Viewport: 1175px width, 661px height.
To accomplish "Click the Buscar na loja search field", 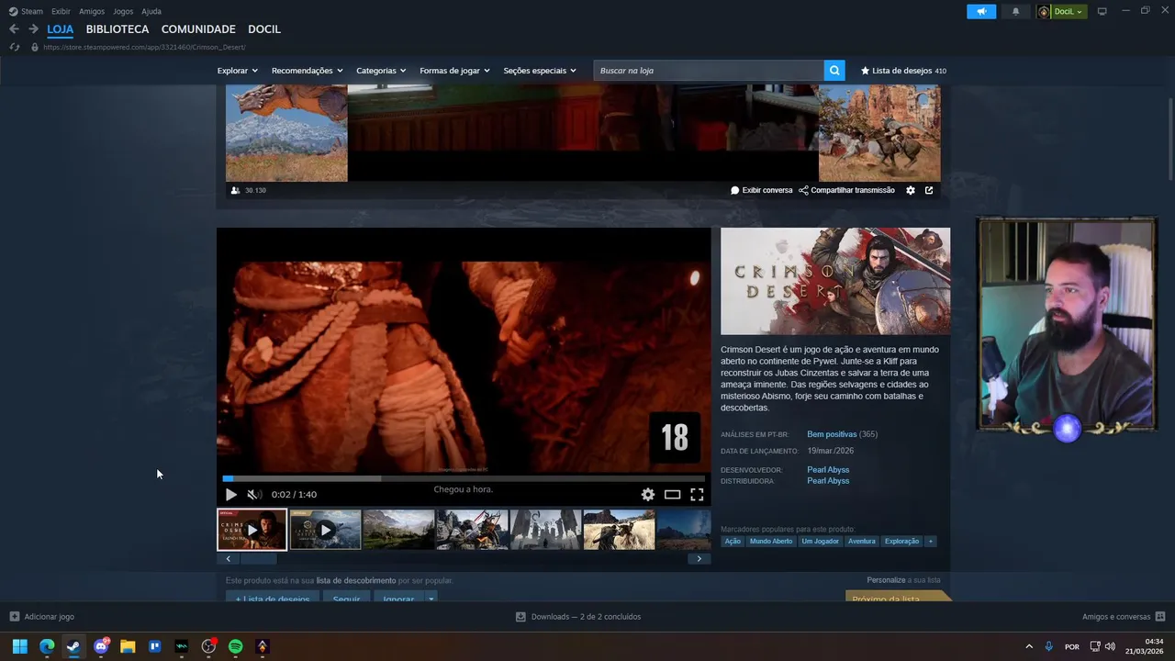I will tap(709, 71).
